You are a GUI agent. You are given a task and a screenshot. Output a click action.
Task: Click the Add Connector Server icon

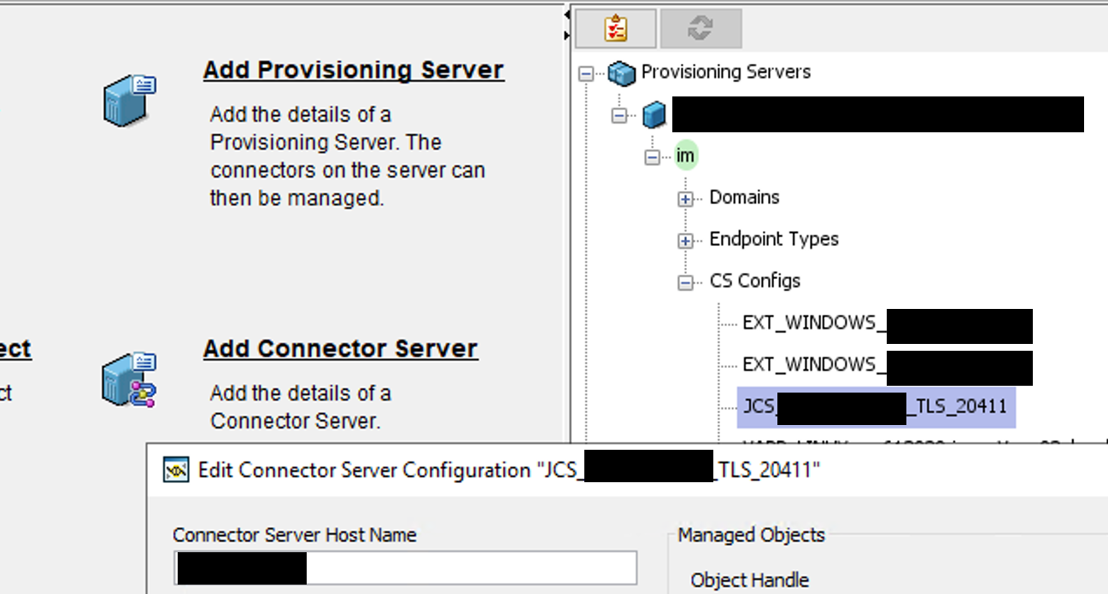(129, 380)
